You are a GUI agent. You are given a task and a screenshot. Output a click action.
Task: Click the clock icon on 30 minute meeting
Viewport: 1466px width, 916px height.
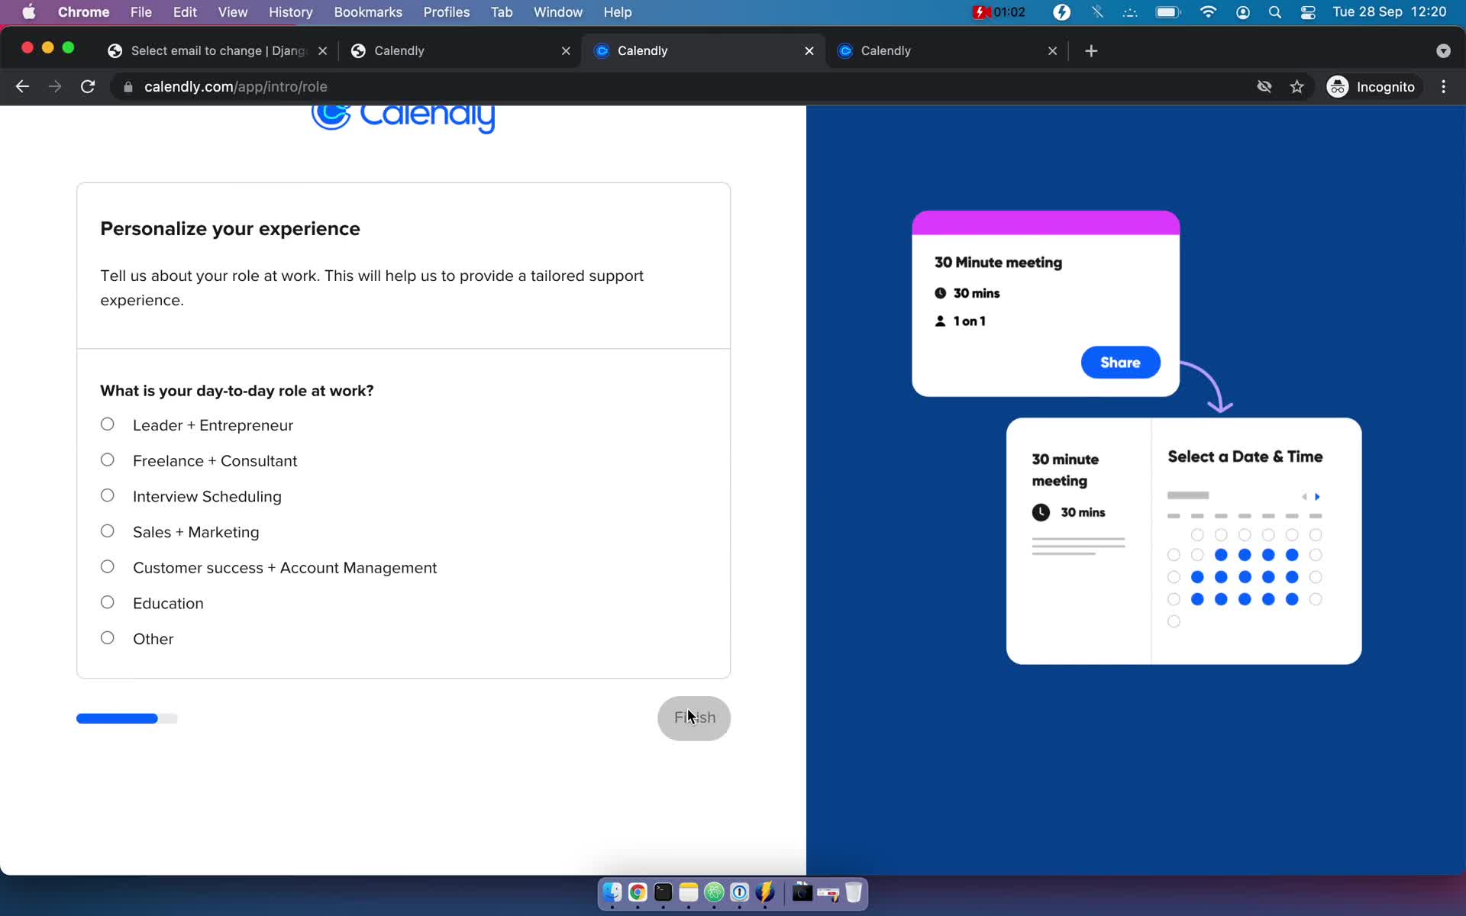click(x=1040, y=512)
